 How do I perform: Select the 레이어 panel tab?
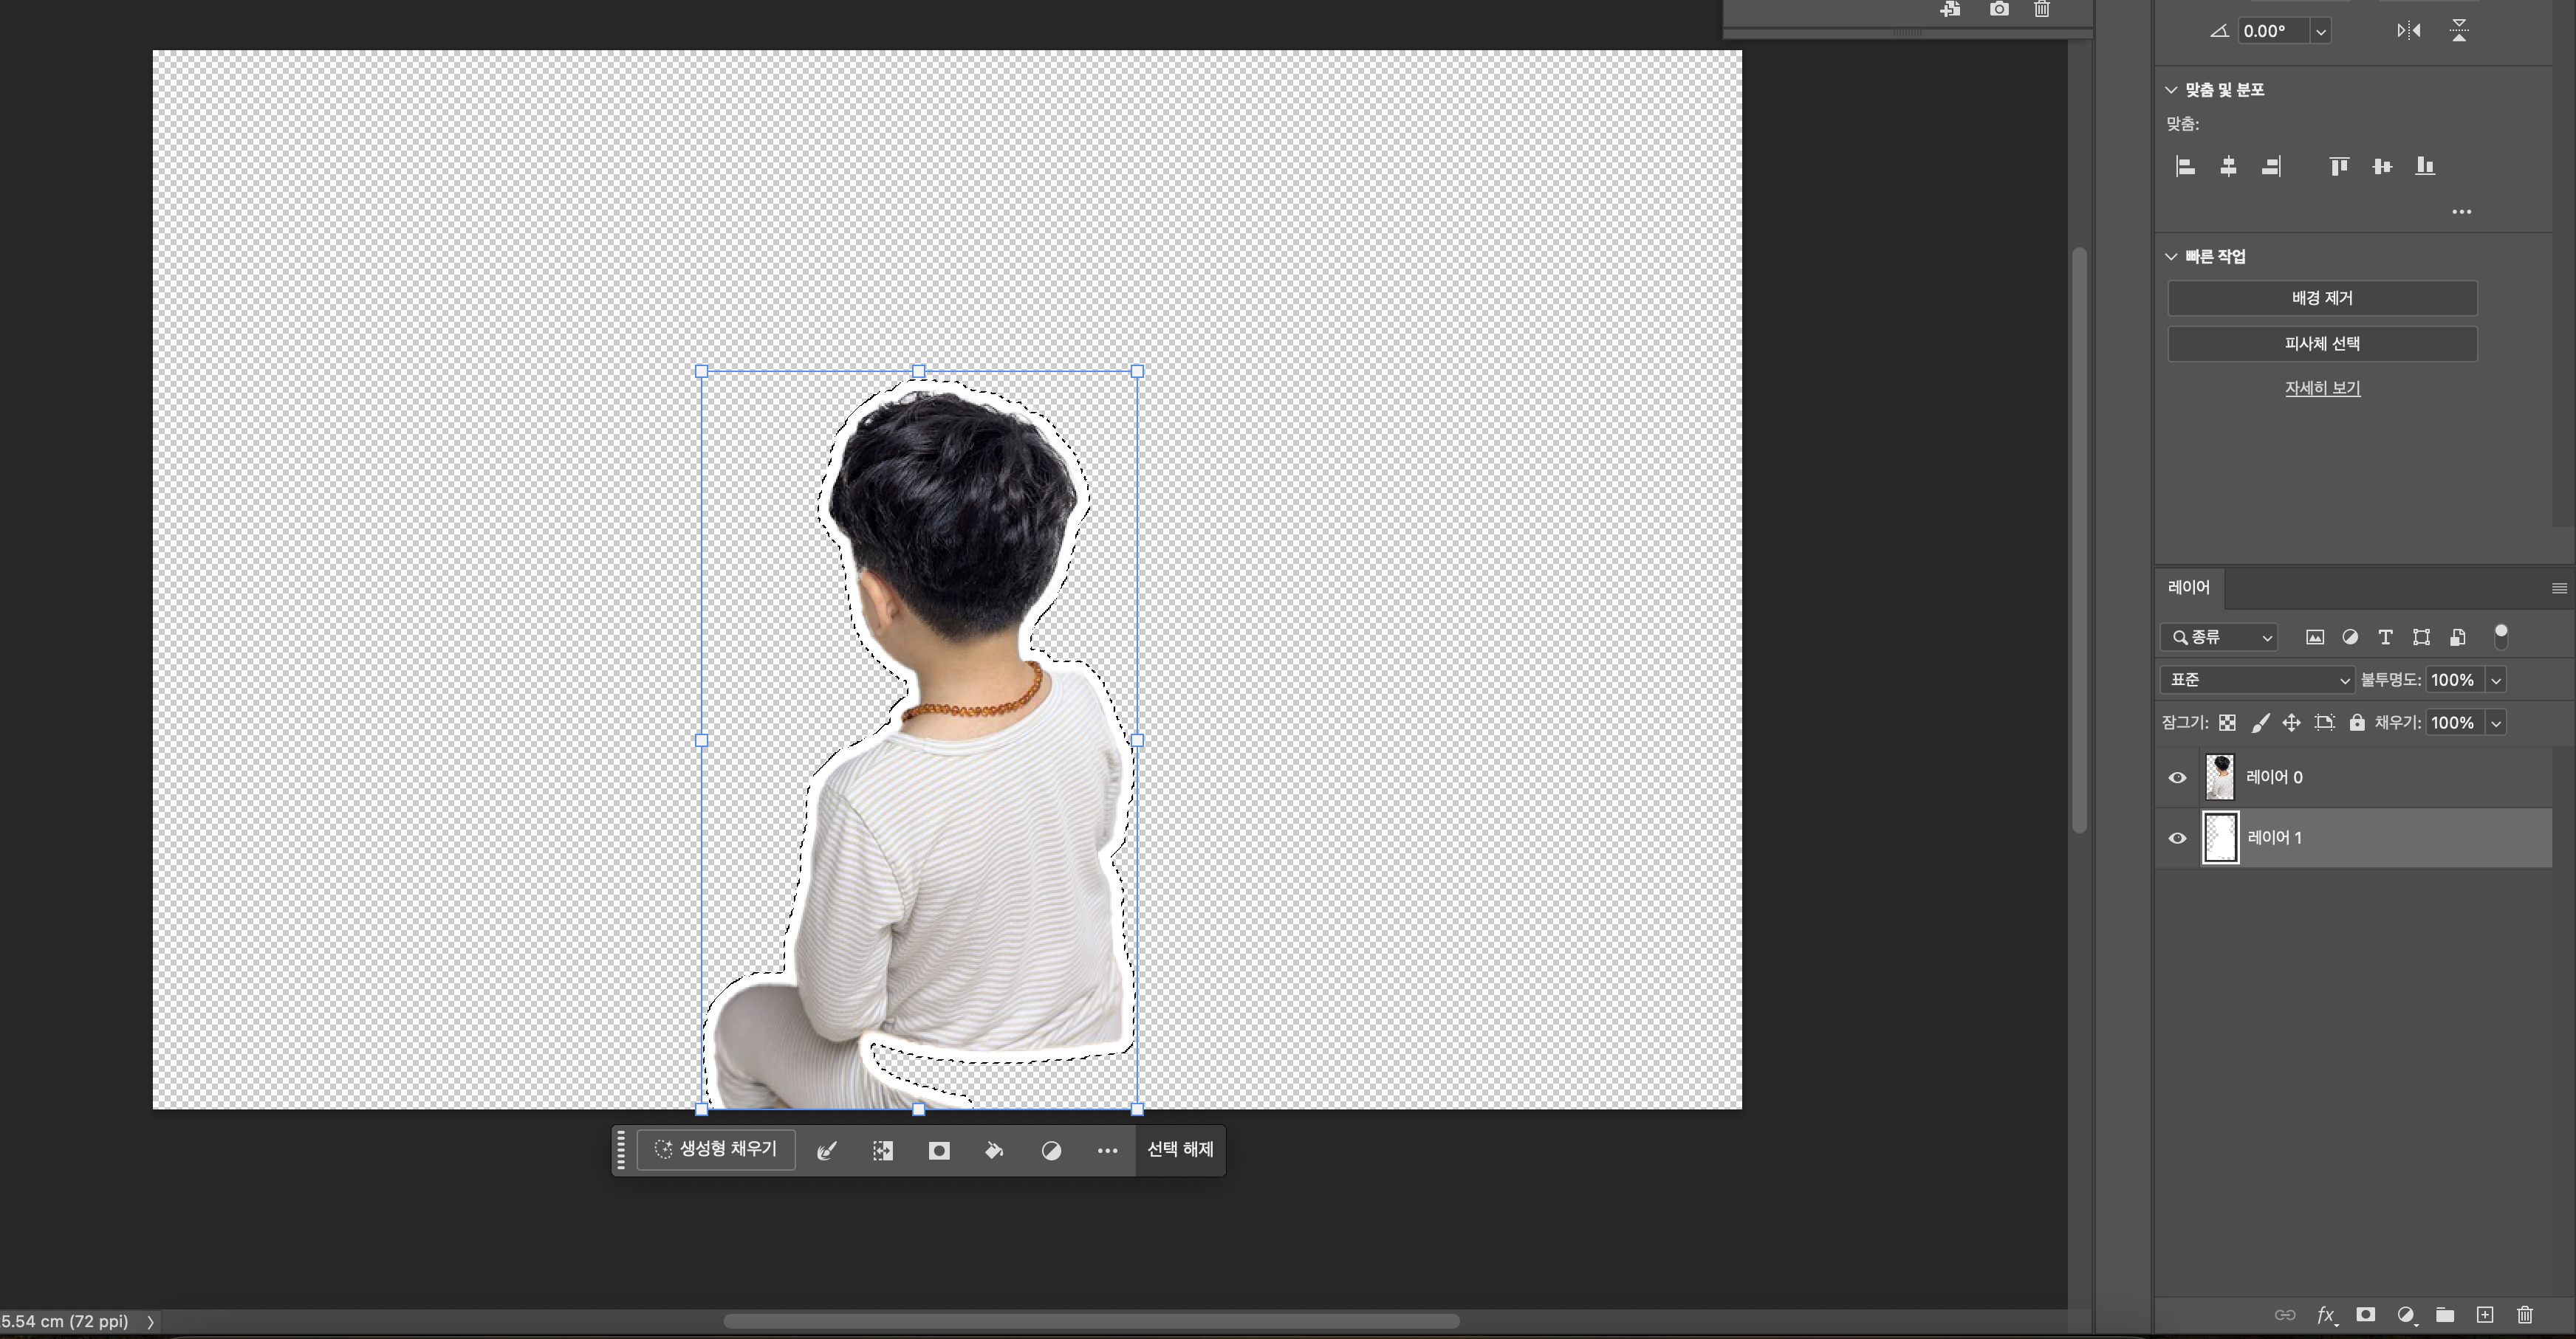tap(2188, 588)
